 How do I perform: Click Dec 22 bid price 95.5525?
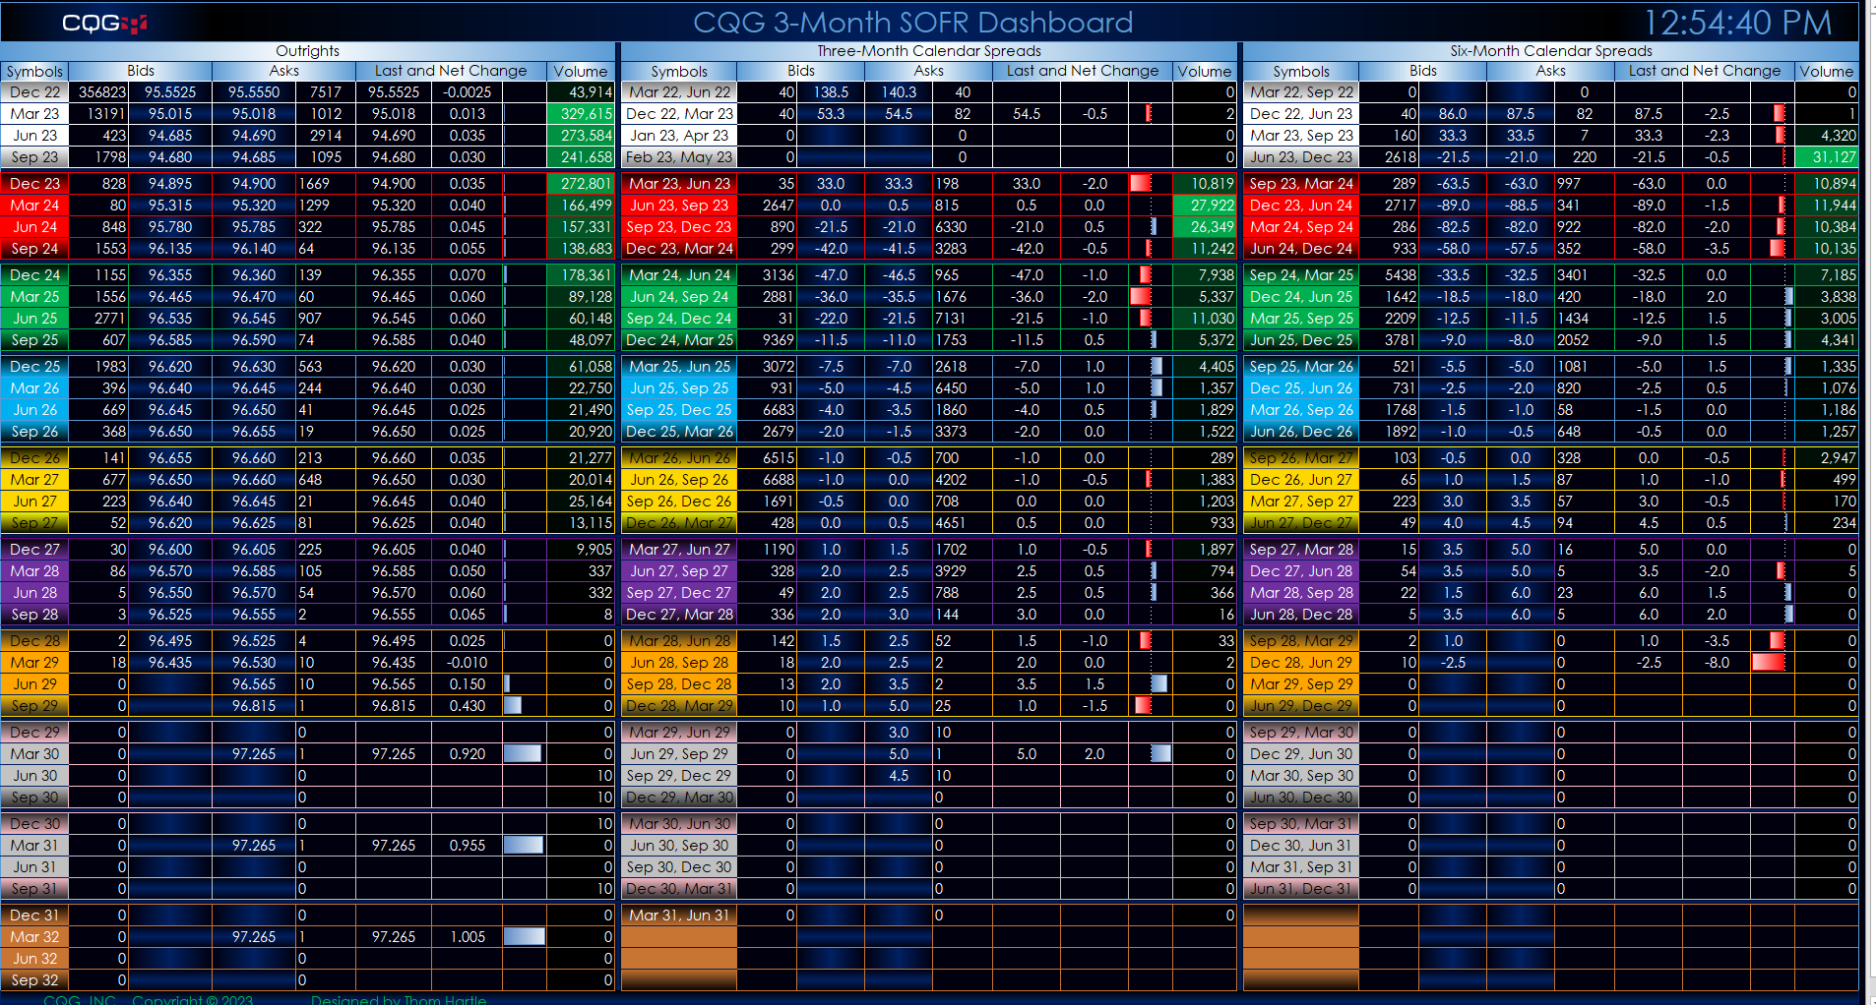pyautogui.click(x=170, y=92)
